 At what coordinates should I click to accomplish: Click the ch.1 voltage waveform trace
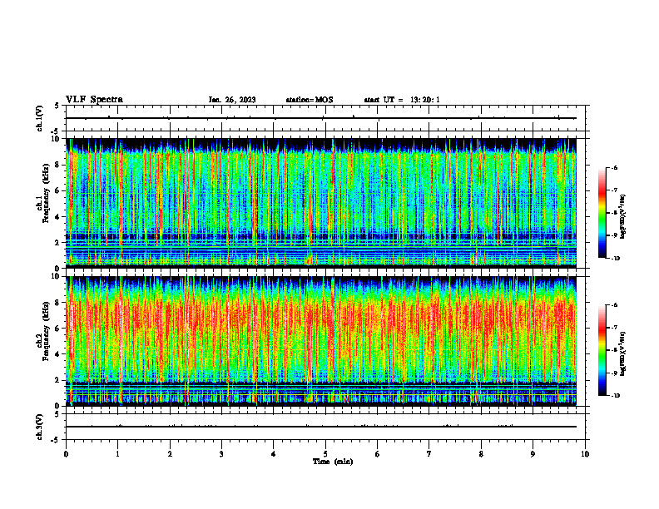coord(321,118)
